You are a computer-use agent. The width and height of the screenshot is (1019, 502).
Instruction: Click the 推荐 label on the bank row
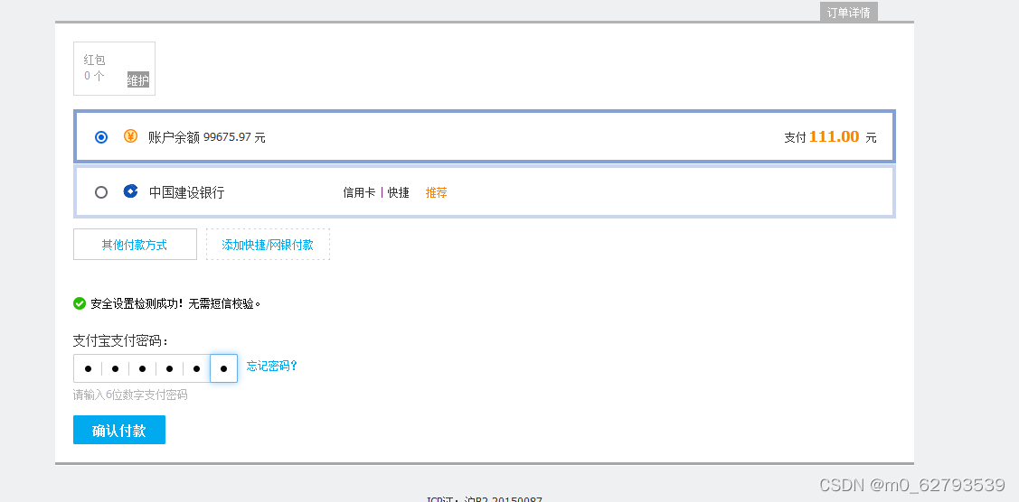(437, 192)
